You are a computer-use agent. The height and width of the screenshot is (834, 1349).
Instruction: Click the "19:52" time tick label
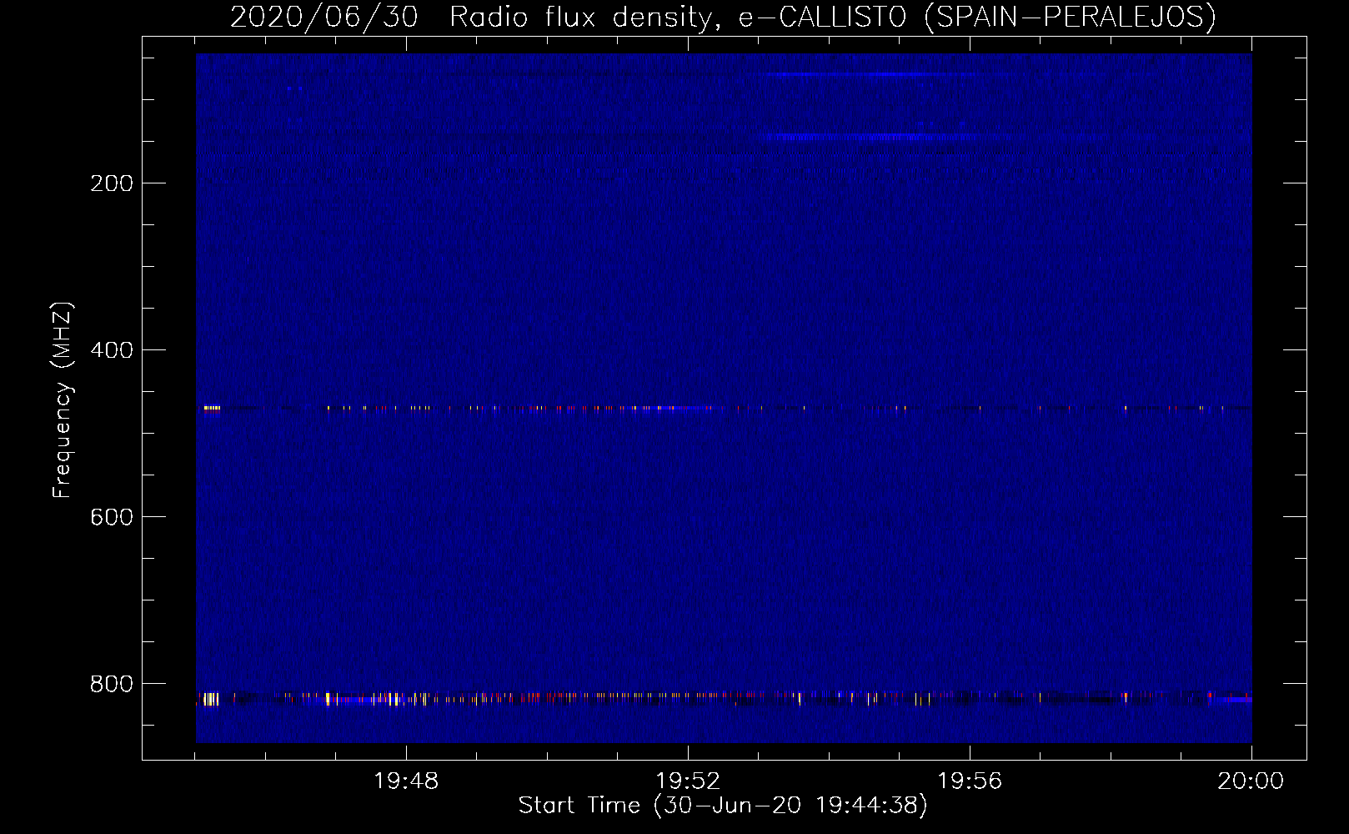click(x=688, y=781)
